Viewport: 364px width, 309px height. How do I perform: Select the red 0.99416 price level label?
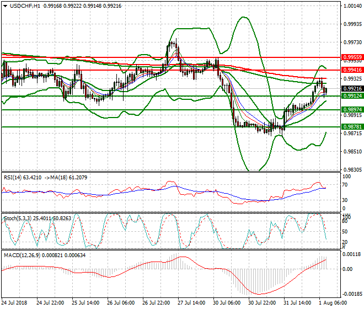point(352,70)
